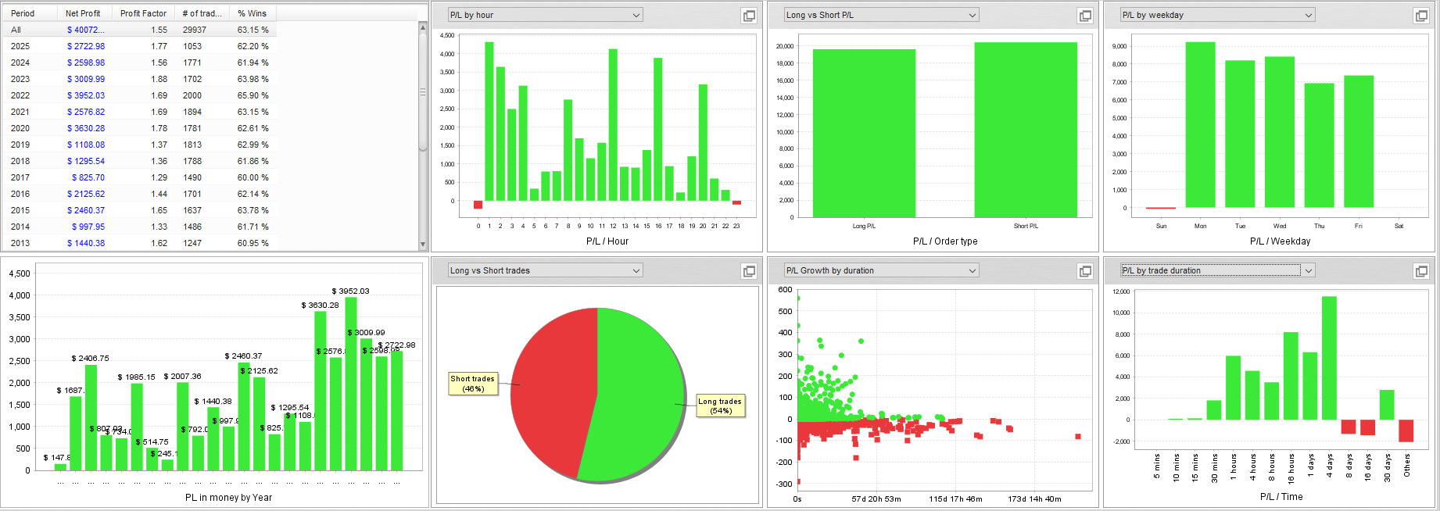Maximize the P/L by weekday chart panel
Screen dimensions: 1440x511
click(x=1421, y=16)
